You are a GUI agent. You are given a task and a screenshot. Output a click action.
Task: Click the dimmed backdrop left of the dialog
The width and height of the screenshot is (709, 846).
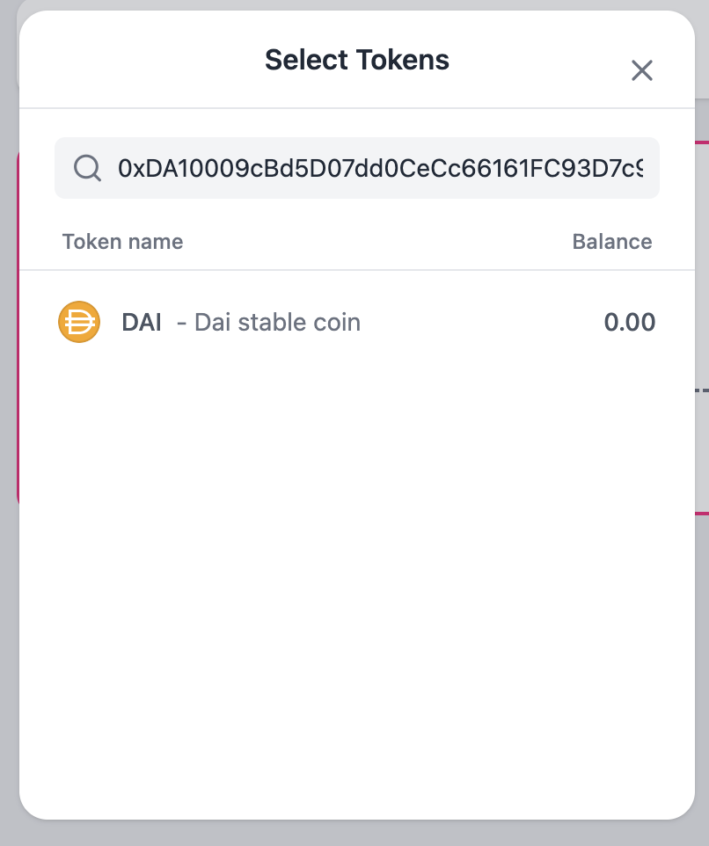tap(9, 616)
